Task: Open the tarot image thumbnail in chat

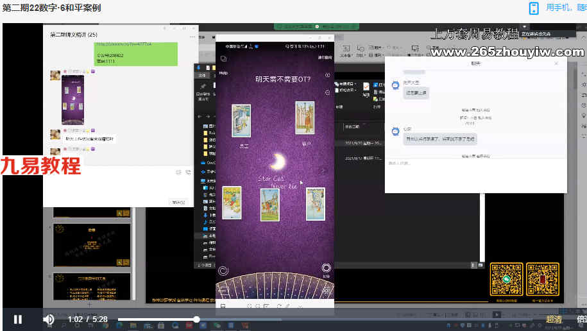Action: point(72,99)
